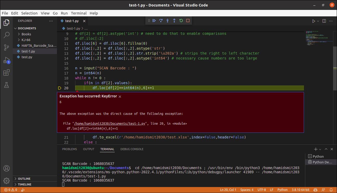Viewport: 337px width, 193px height.
Task: Select the Python terminal entry
Action: 321,156
